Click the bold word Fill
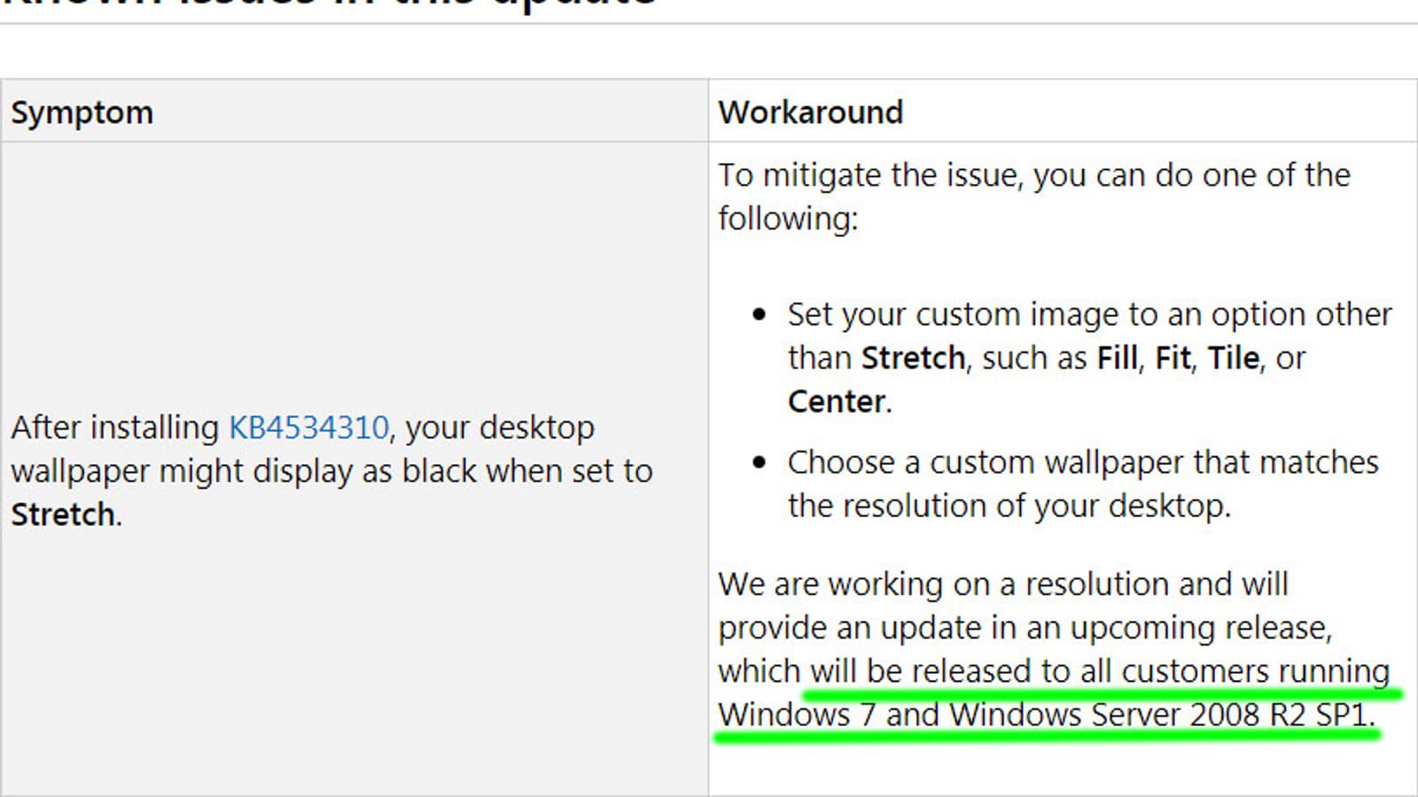The image size is (1418, 797). [1117, 358]
